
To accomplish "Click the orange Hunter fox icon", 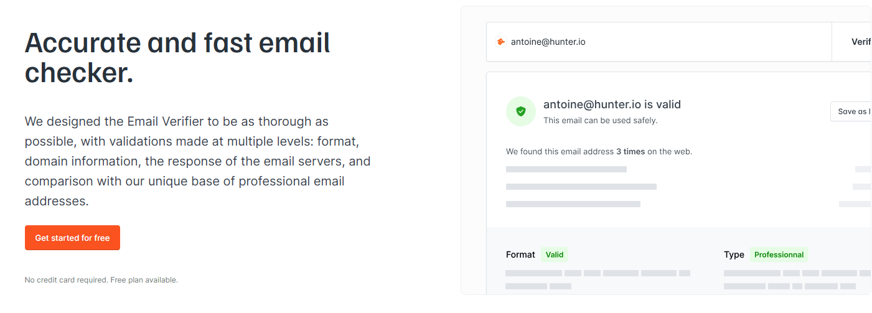I will coord(500,42).
